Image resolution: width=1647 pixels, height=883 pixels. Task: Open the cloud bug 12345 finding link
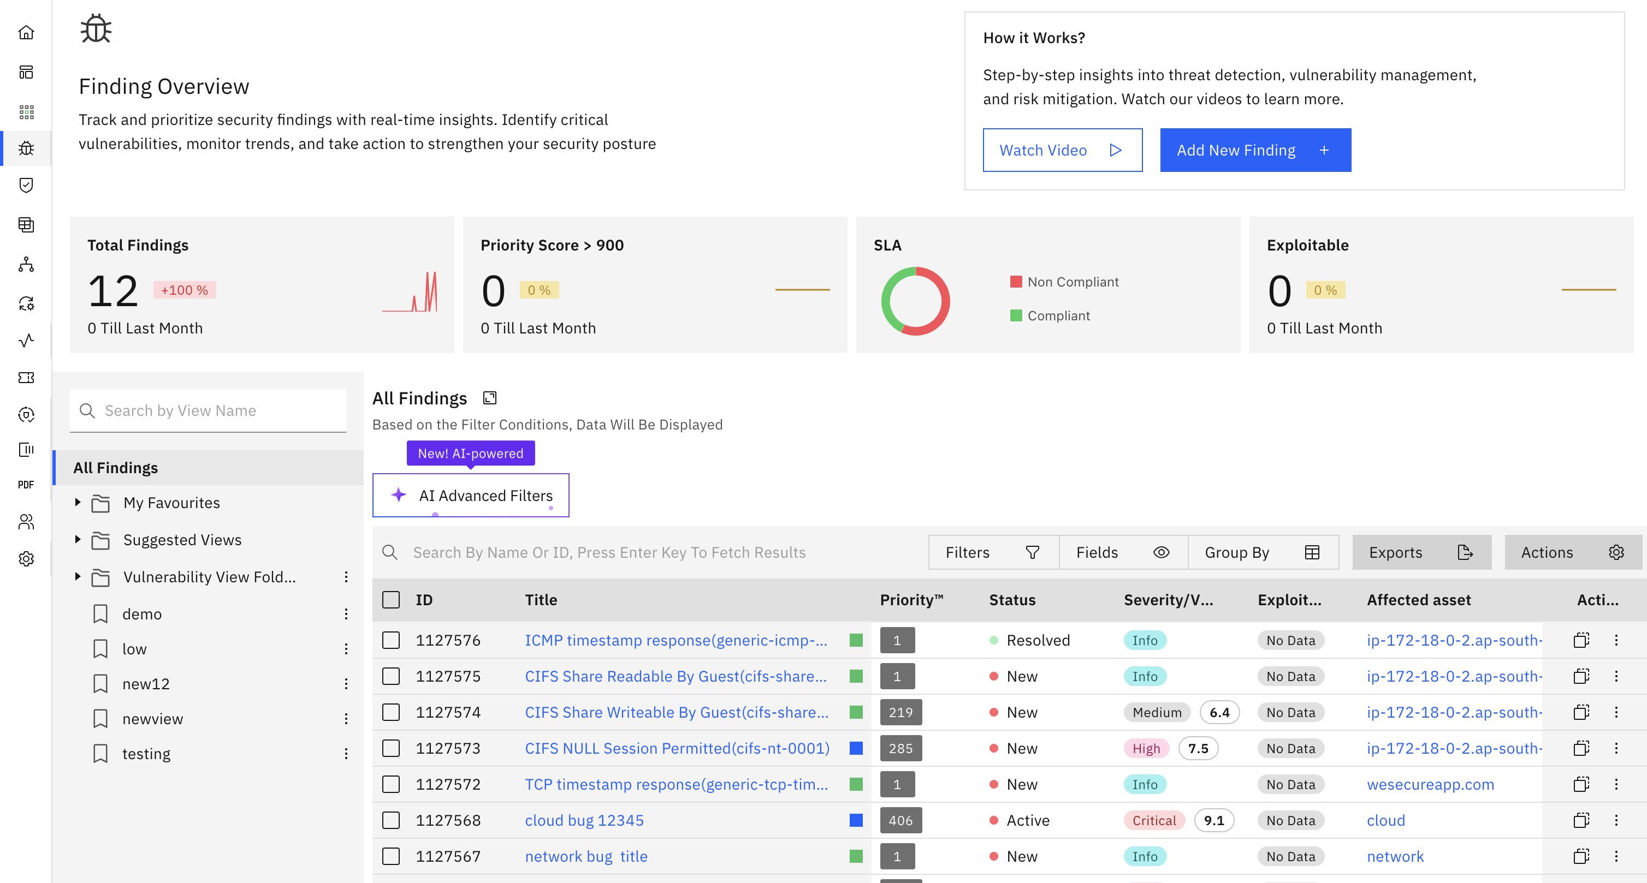[584, 820]
